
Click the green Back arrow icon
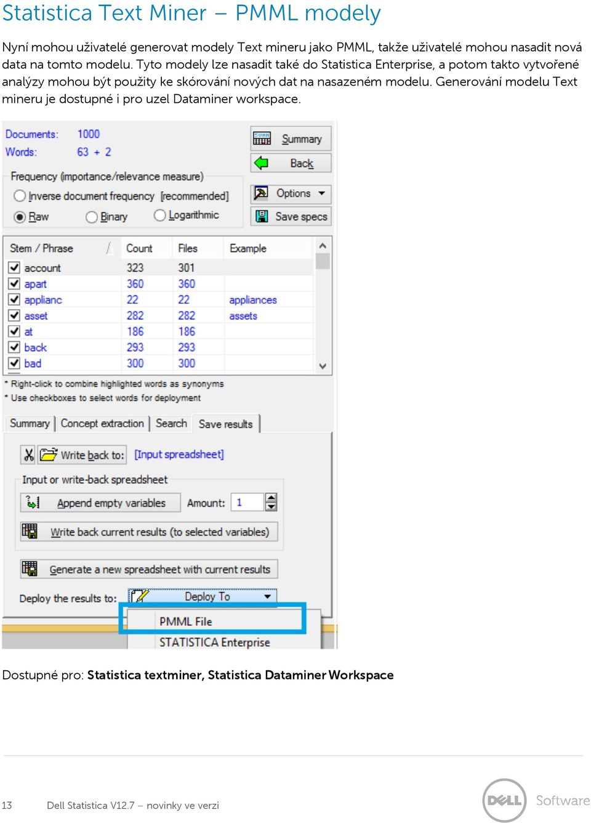point(261,163)
